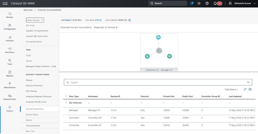Open table column settings gear
The height and width of the screenshot is (134, 258).
tap(250, 89)
